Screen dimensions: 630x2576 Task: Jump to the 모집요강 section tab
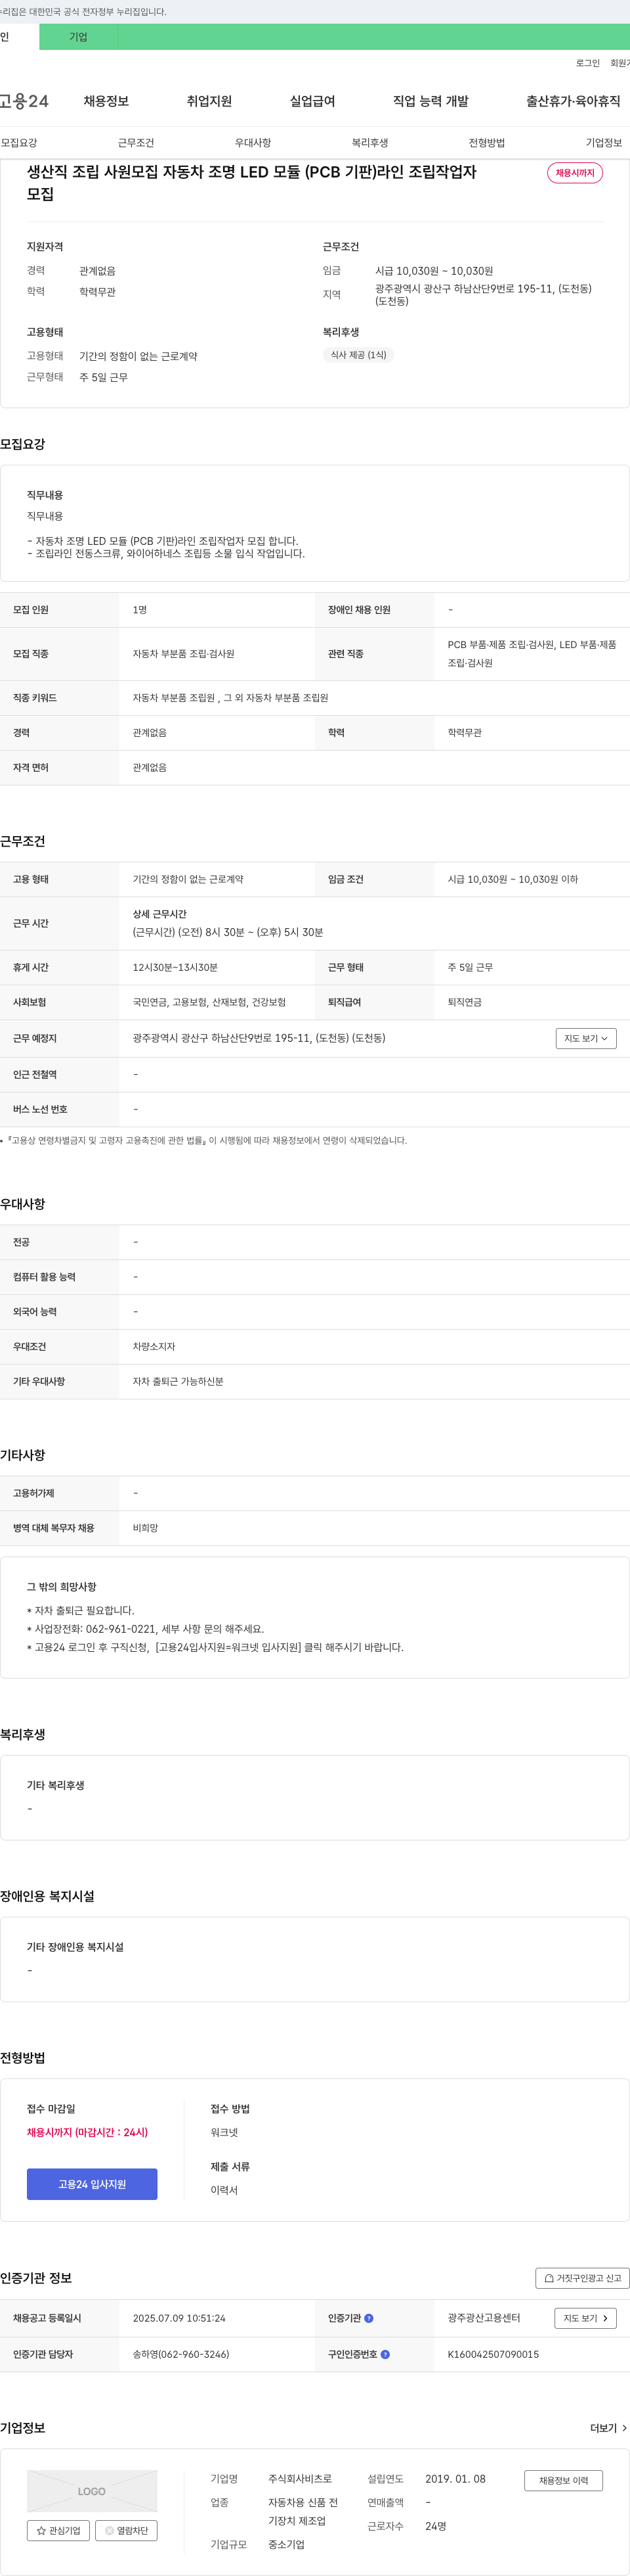[x=19, y=143]
